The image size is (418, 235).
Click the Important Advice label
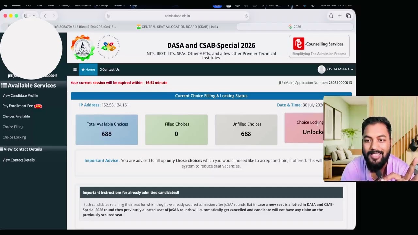[101, 160]
